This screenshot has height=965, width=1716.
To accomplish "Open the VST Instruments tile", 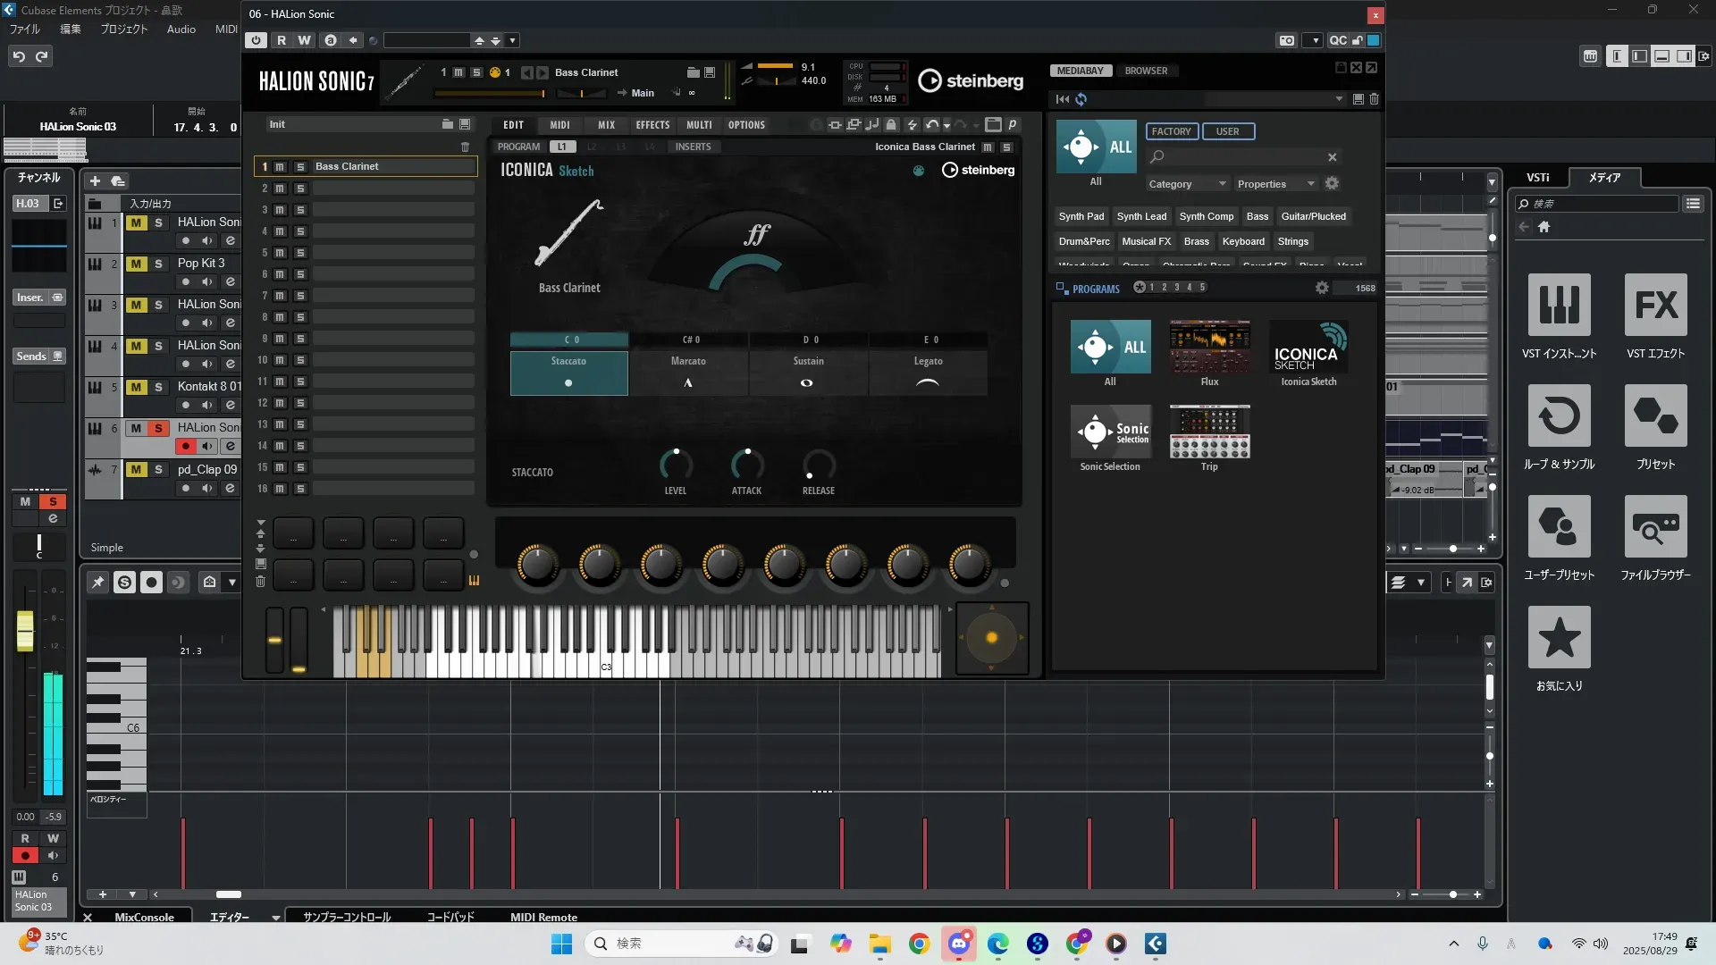I will coord(1559,306).
